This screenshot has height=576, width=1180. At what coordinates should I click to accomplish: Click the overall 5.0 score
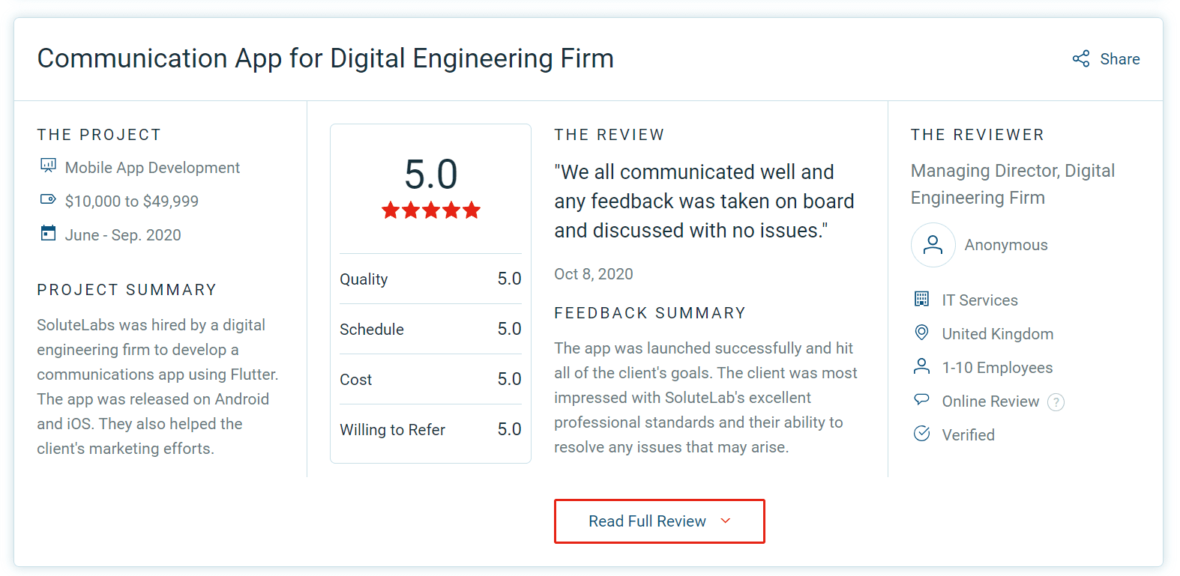(x=430, y=175)
